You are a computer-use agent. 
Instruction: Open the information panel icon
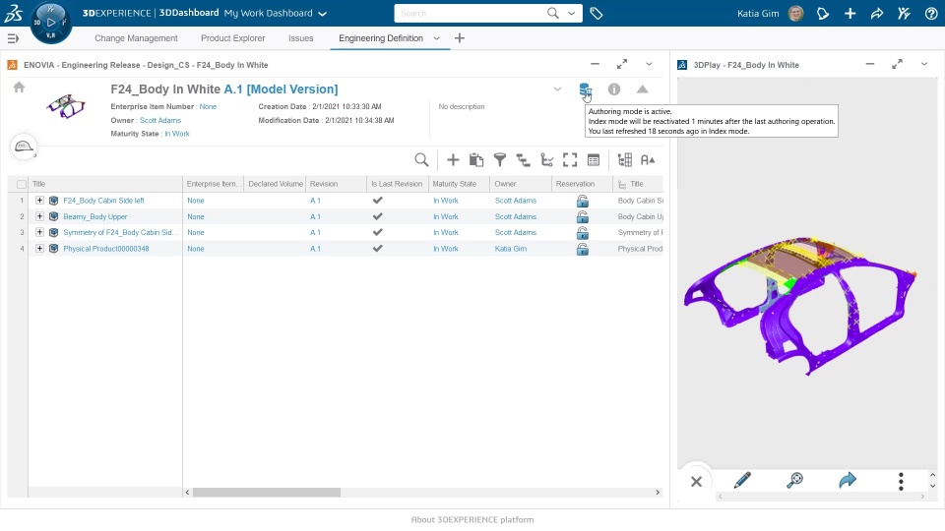coord(614,89)
